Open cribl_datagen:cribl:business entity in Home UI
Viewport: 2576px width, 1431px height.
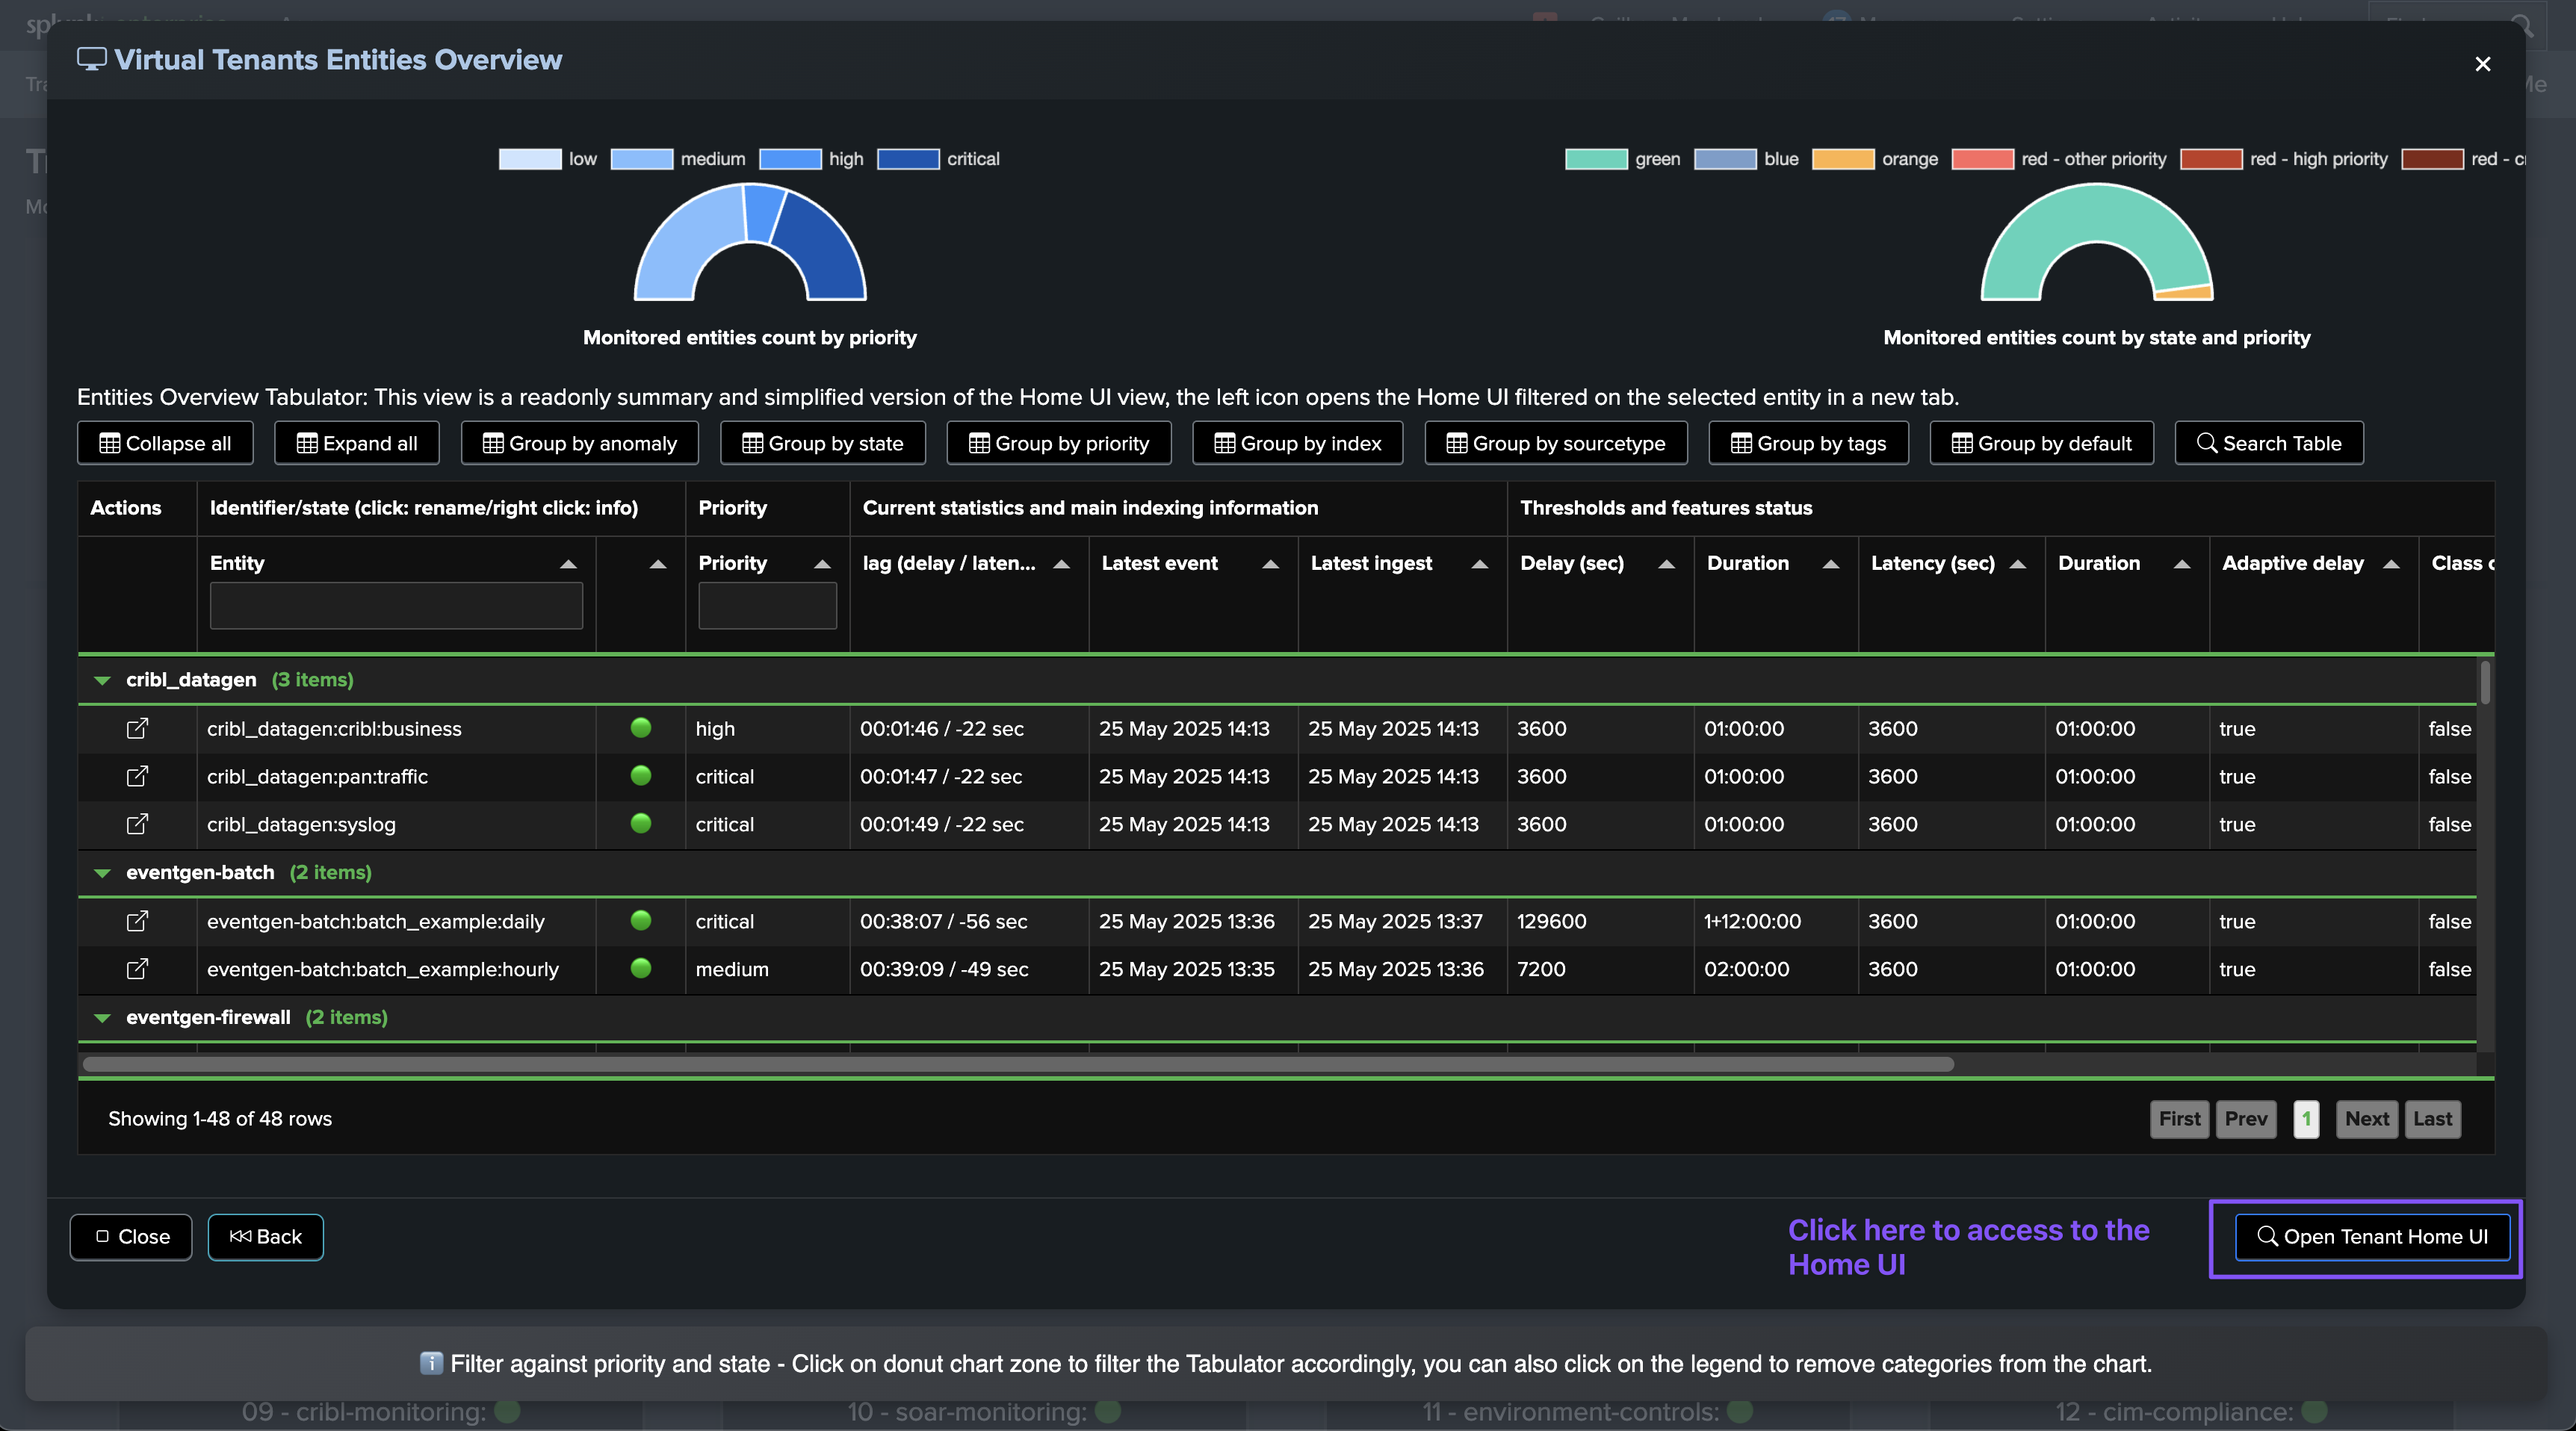137,728
